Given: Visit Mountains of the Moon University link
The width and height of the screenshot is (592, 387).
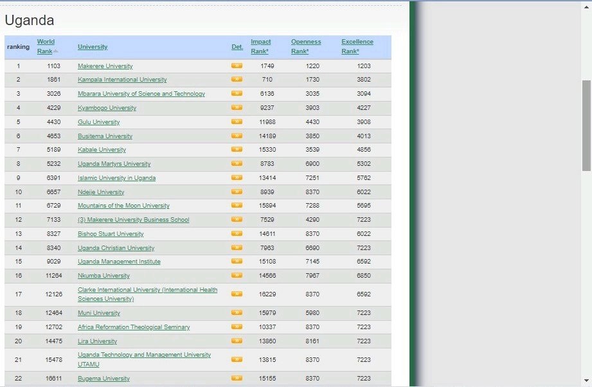Looking at the screenshot, I should (123, 206).
